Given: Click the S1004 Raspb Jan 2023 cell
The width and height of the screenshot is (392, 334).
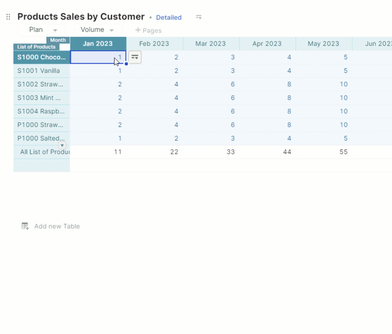Looking at the screenshot, I should pyautogui.click(x=98, y=111).
